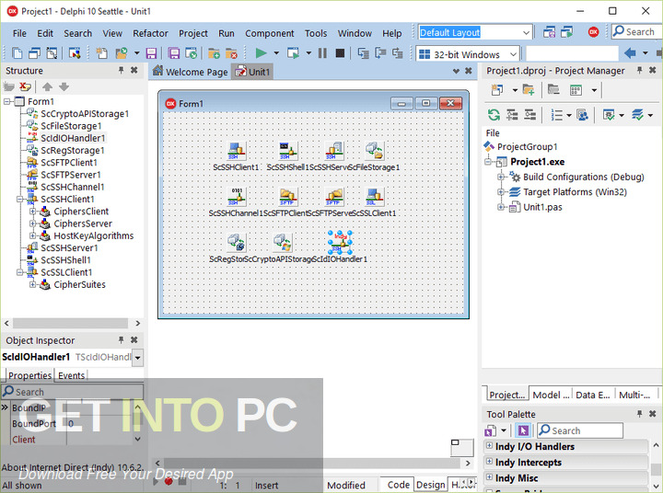
Task: Click the back navigation blue arrow
Action: [x=630, y=53]
